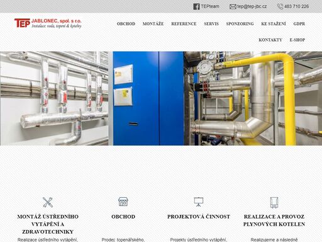Open the OBCHOD menu item
This screenshot has height=242, width=322.
pyautogui.click(x=126, y=24)
